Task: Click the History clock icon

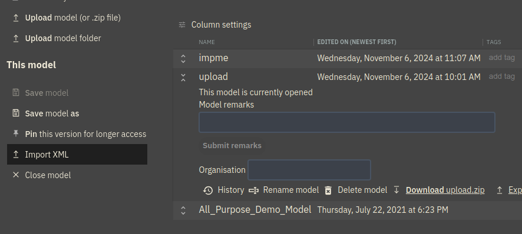Action: tap(208, 190)
